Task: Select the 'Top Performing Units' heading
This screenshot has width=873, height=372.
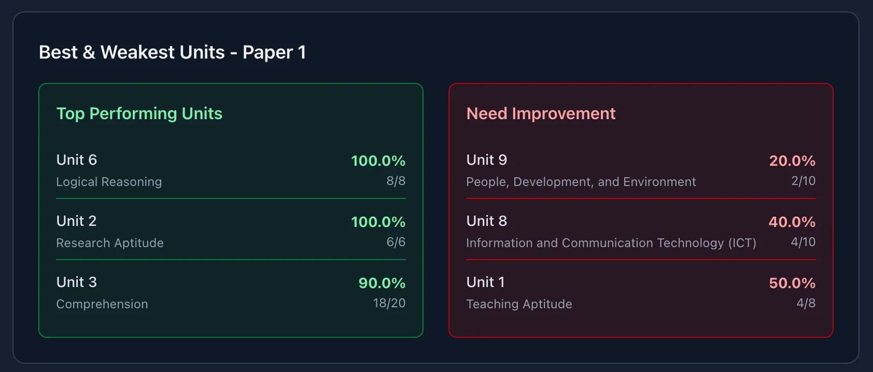Action: coord(139,113)
